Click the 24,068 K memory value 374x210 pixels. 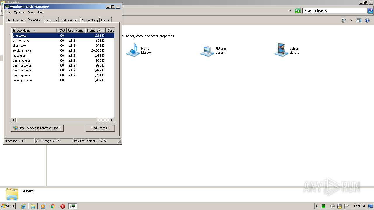tap(98, 50)
